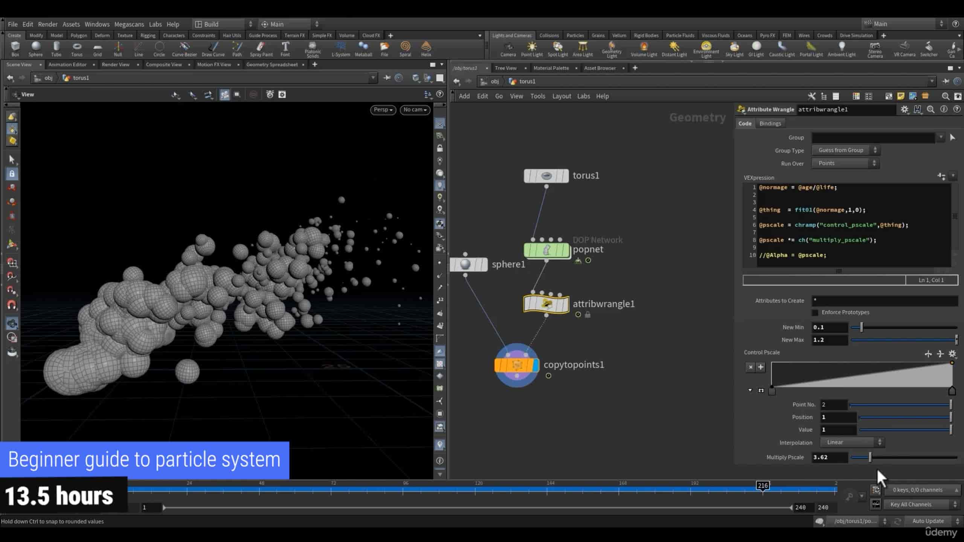Click frame 216 marker on timeline

(x=763, y=486)
